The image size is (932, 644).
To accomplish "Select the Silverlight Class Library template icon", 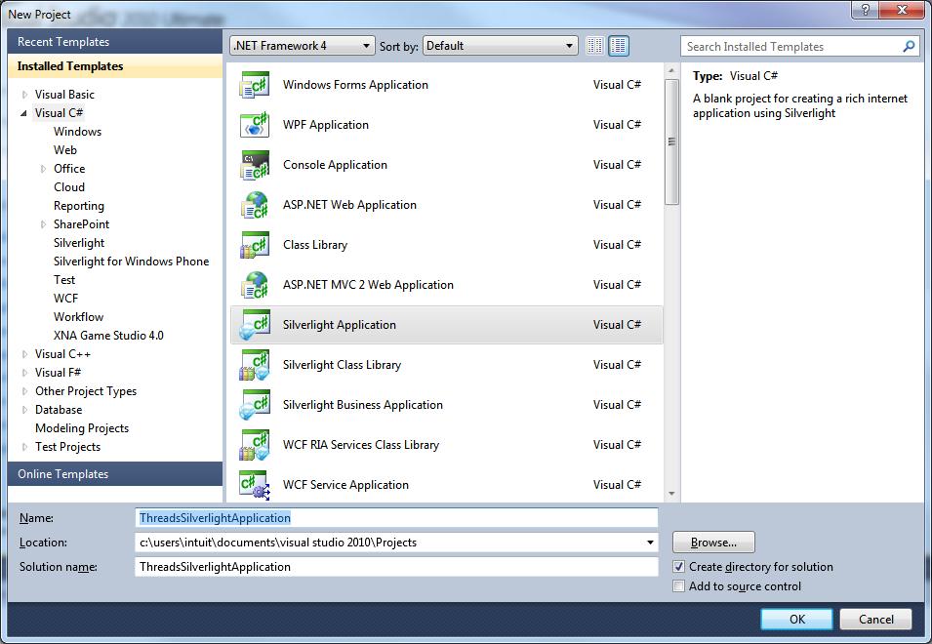I will tap(255, 365).
